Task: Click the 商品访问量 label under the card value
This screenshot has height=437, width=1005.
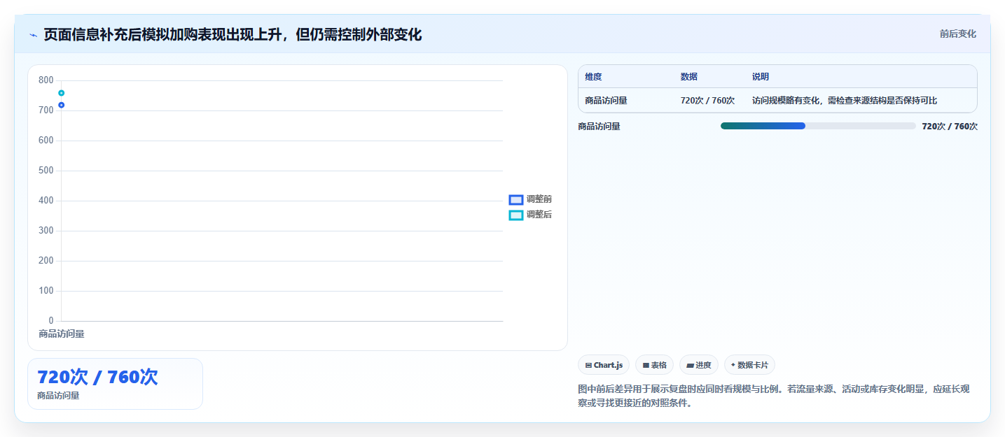Action: pyautogui.click(x=58, y=396)
